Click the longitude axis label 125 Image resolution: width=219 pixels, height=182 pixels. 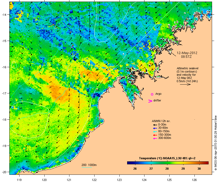click(169, 180)
